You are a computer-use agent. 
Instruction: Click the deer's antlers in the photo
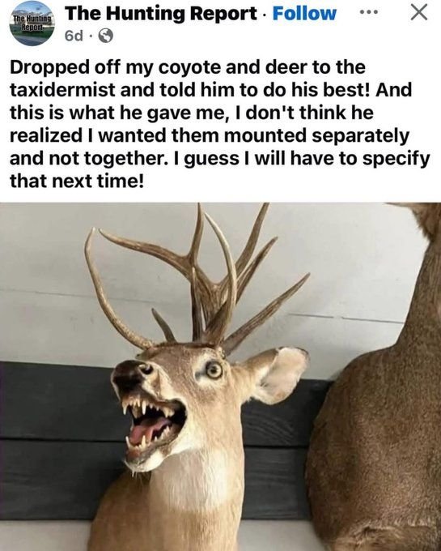197,281
